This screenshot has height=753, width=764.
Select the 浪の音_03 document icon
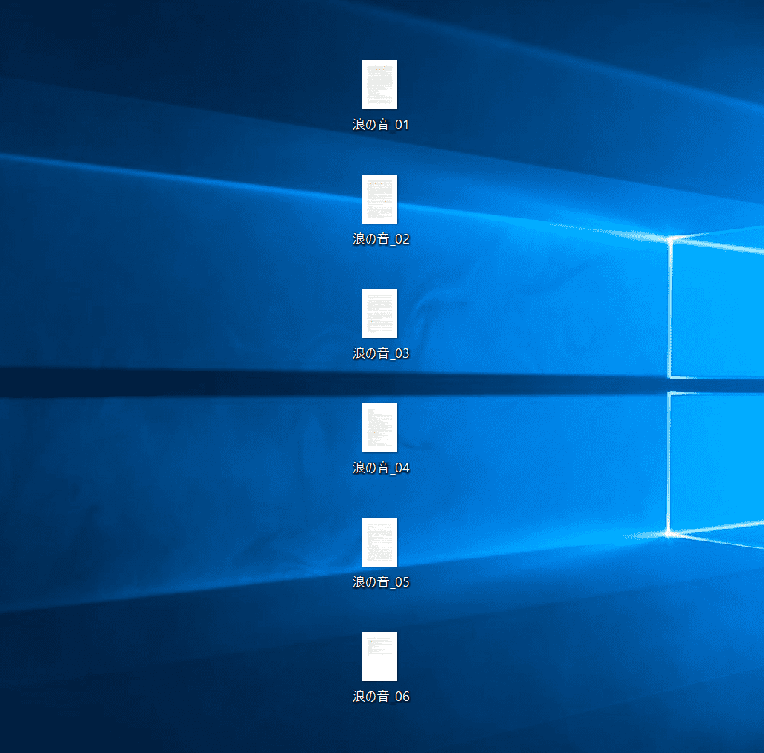coord(379,313)
